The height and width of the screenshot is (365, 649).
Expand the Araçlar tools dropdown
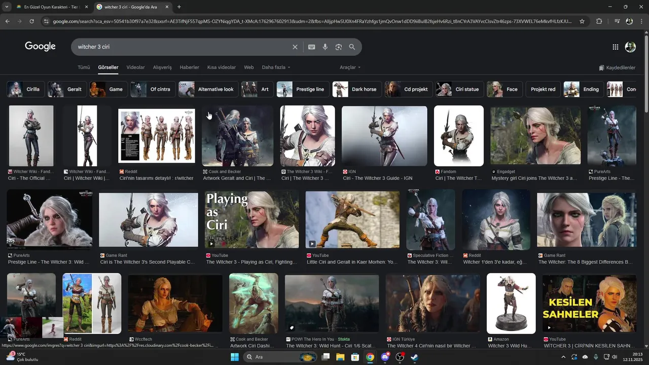point(350,67)
